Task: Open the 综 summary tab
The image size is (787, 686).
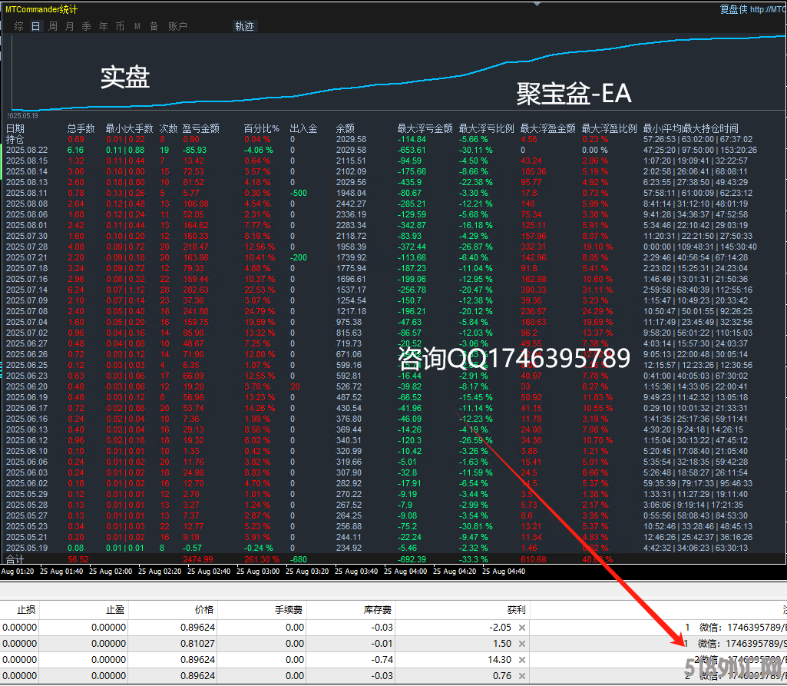Action: click(x=19, y=26)
